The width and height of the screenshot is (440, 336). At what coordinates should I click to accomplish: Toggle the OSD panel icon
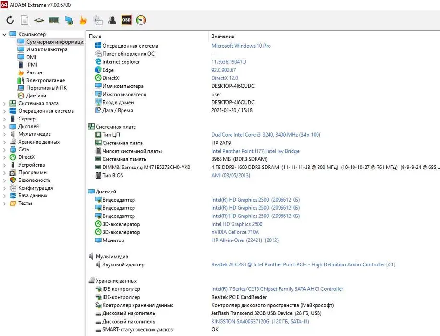[126, 20]
